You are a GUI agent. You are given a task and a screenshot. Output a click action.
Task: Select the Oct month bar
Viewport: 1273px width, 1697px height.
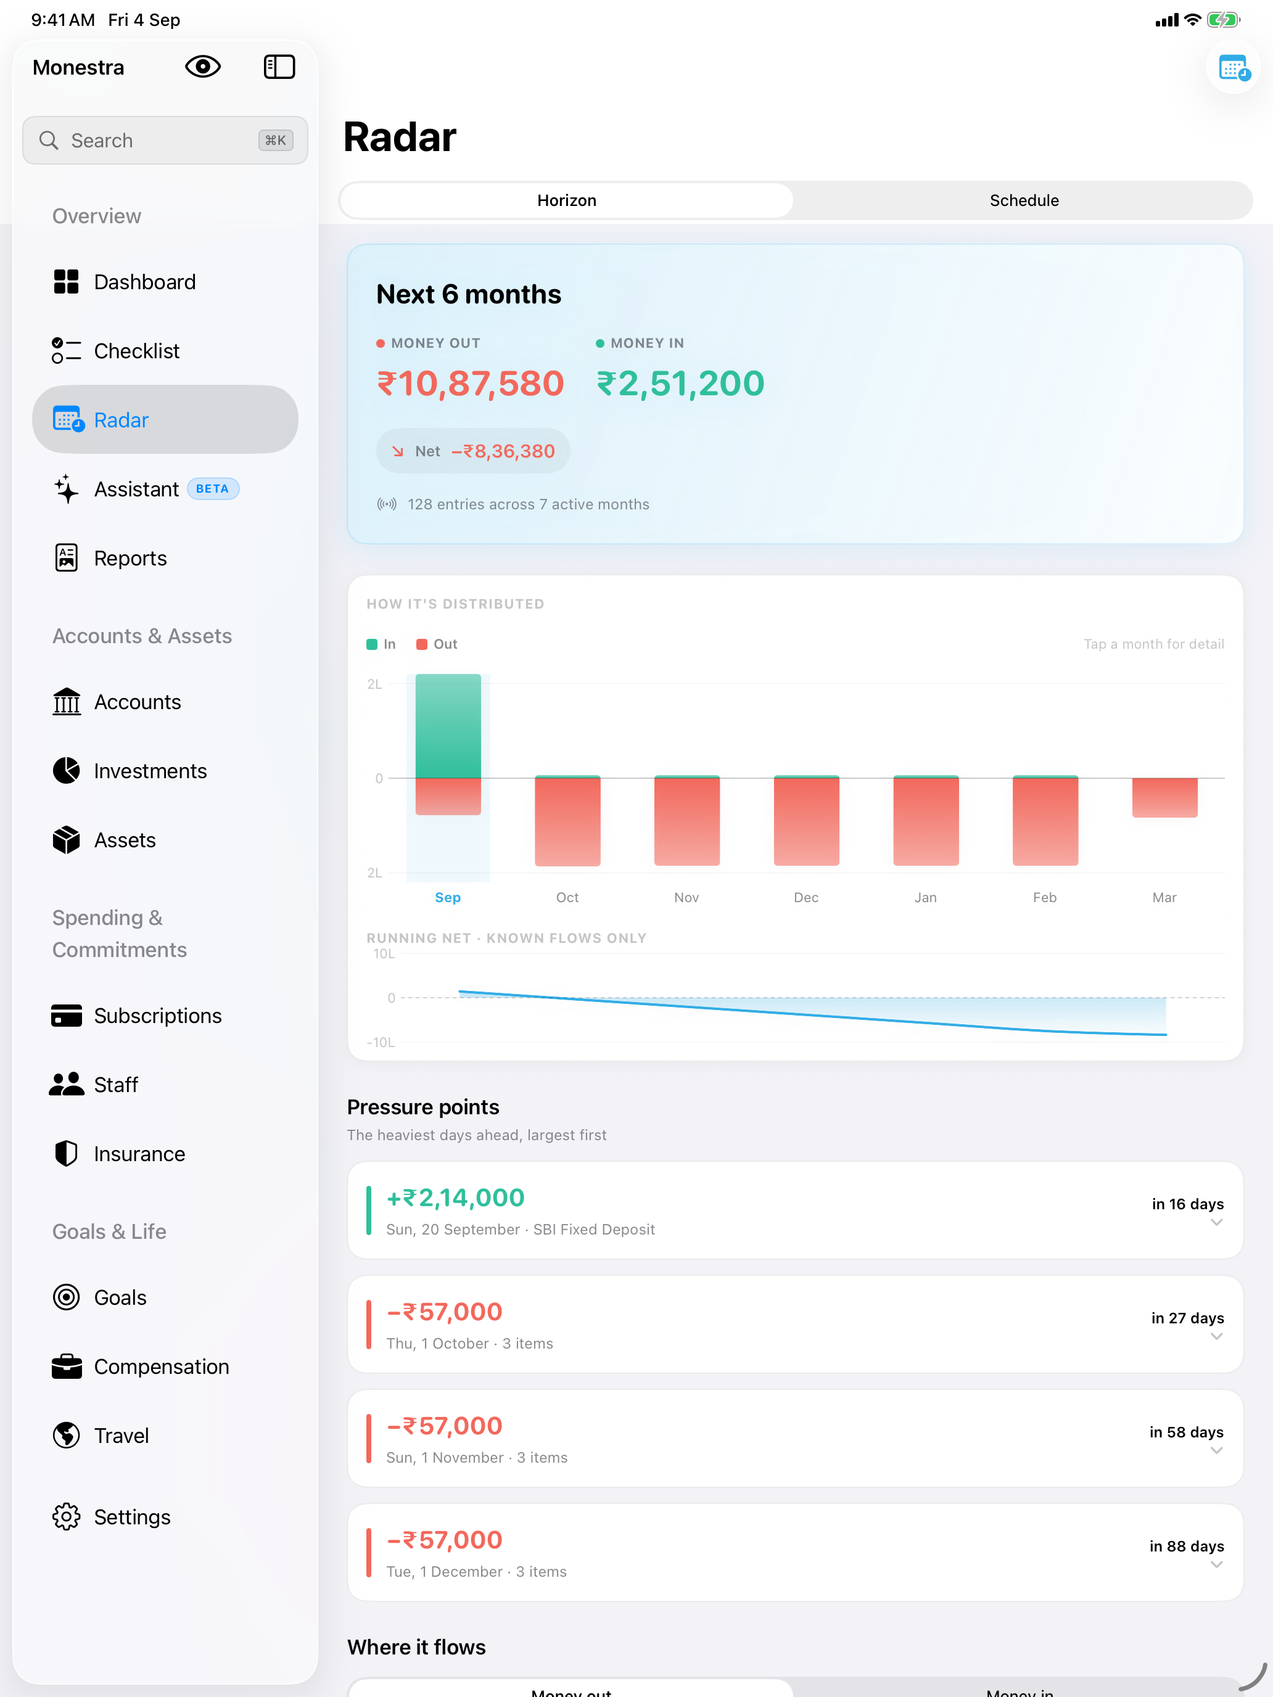point(568,820)
